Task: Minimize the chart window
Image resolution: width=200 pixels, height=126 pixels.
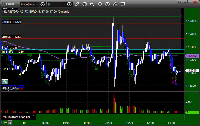Action: coord(185,2)
